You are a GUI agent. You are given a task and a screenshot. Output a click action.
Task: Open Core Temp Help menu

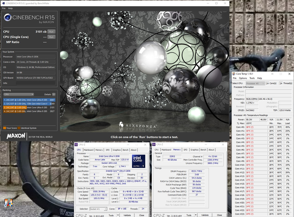(259, 78)
